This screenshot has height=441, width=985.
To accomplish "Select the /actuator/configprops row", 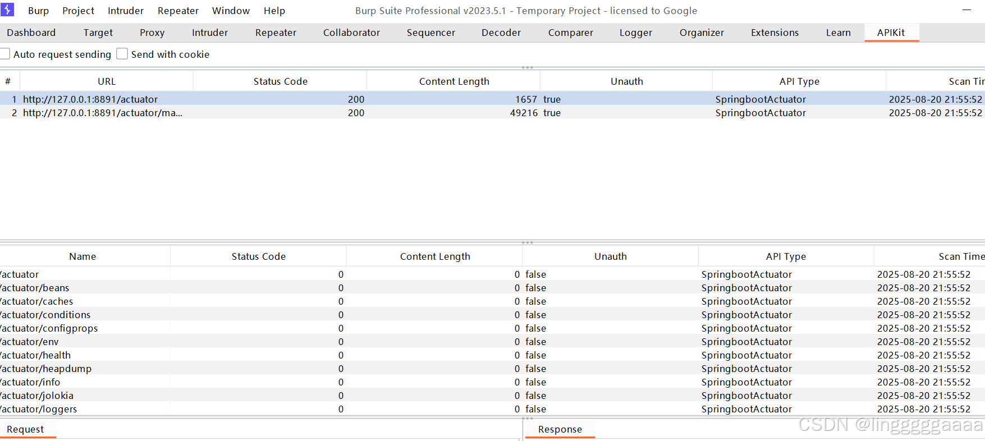I will click(x=492, y=328).
